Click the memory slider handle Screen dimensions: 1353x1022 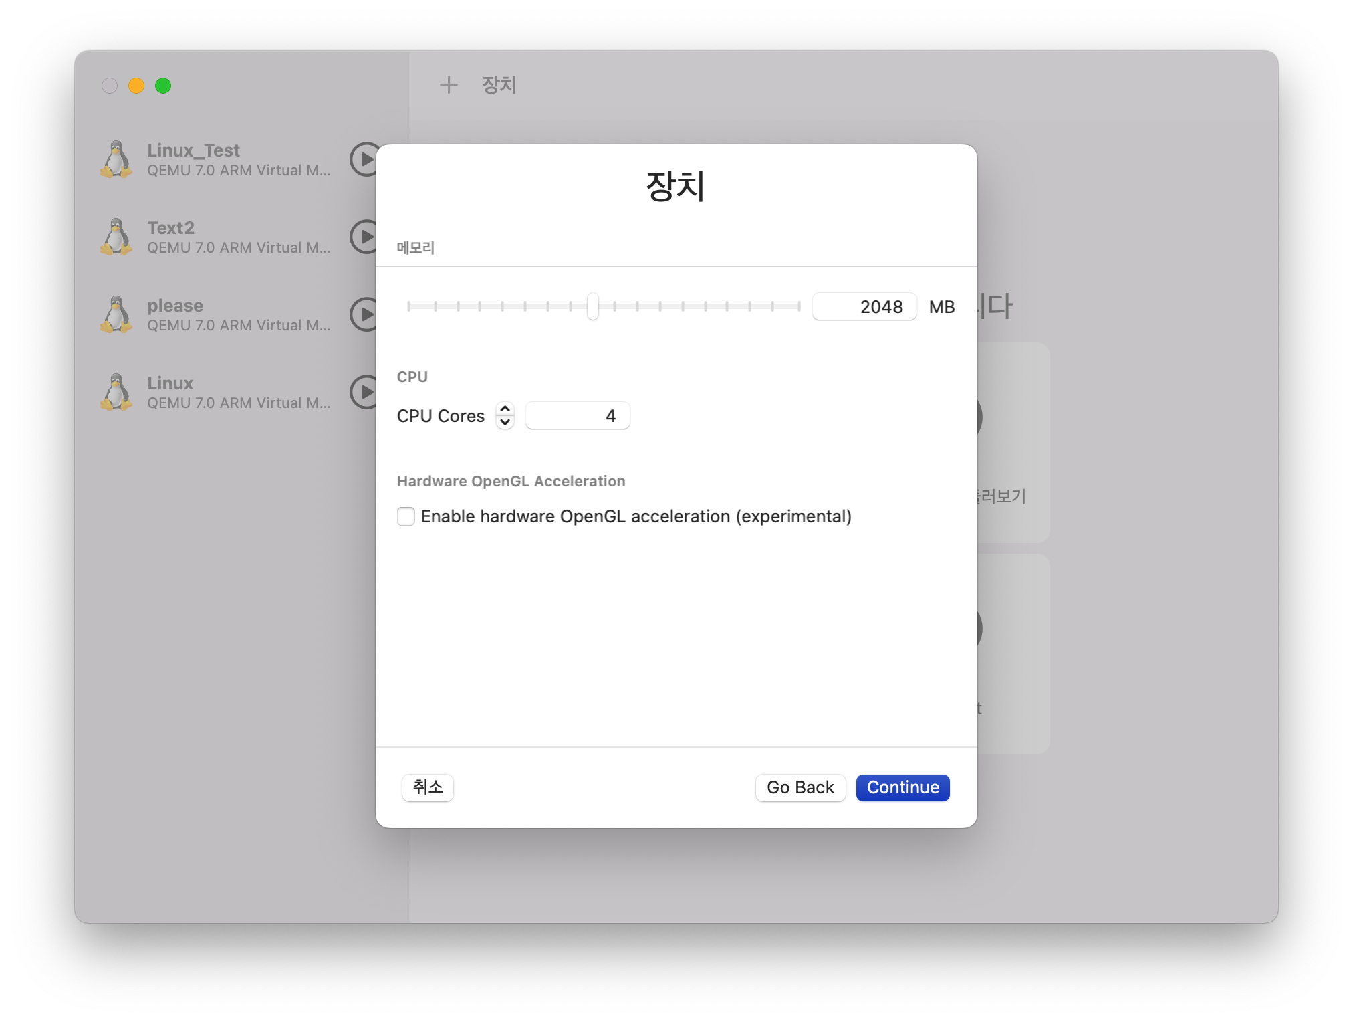pos(593,306)
